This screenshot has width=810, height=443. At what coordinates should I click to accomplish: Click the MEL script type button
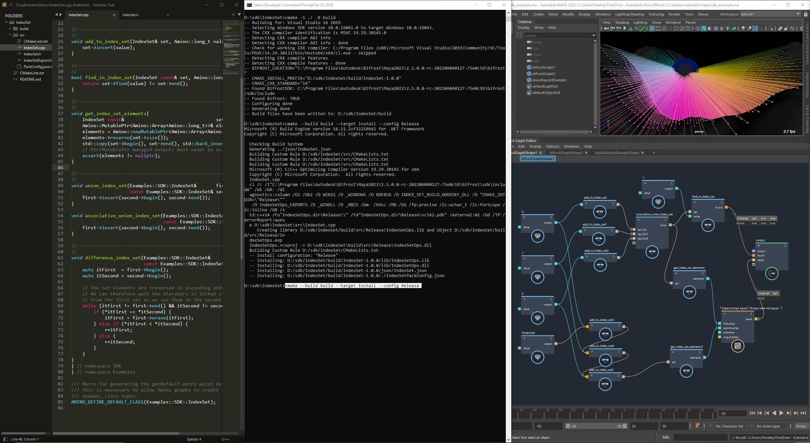click(x=666, y=437)
